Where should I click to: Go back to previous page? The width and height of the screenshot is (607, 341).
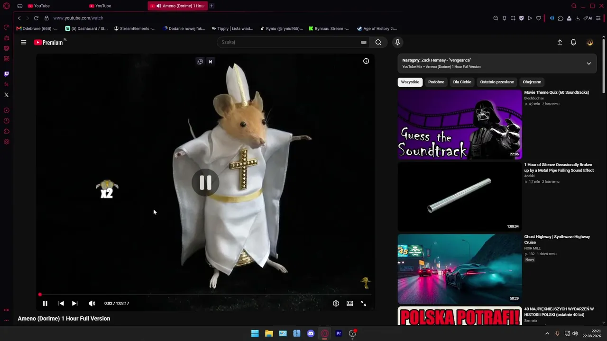[x=19, y=18]
